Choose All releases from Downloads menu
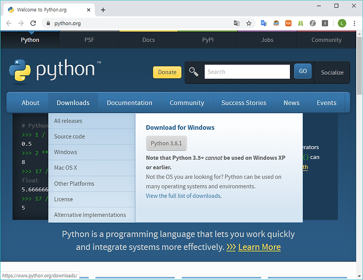Image resolution: width=363 pixels, height=280 pixels. coord(92,121)
